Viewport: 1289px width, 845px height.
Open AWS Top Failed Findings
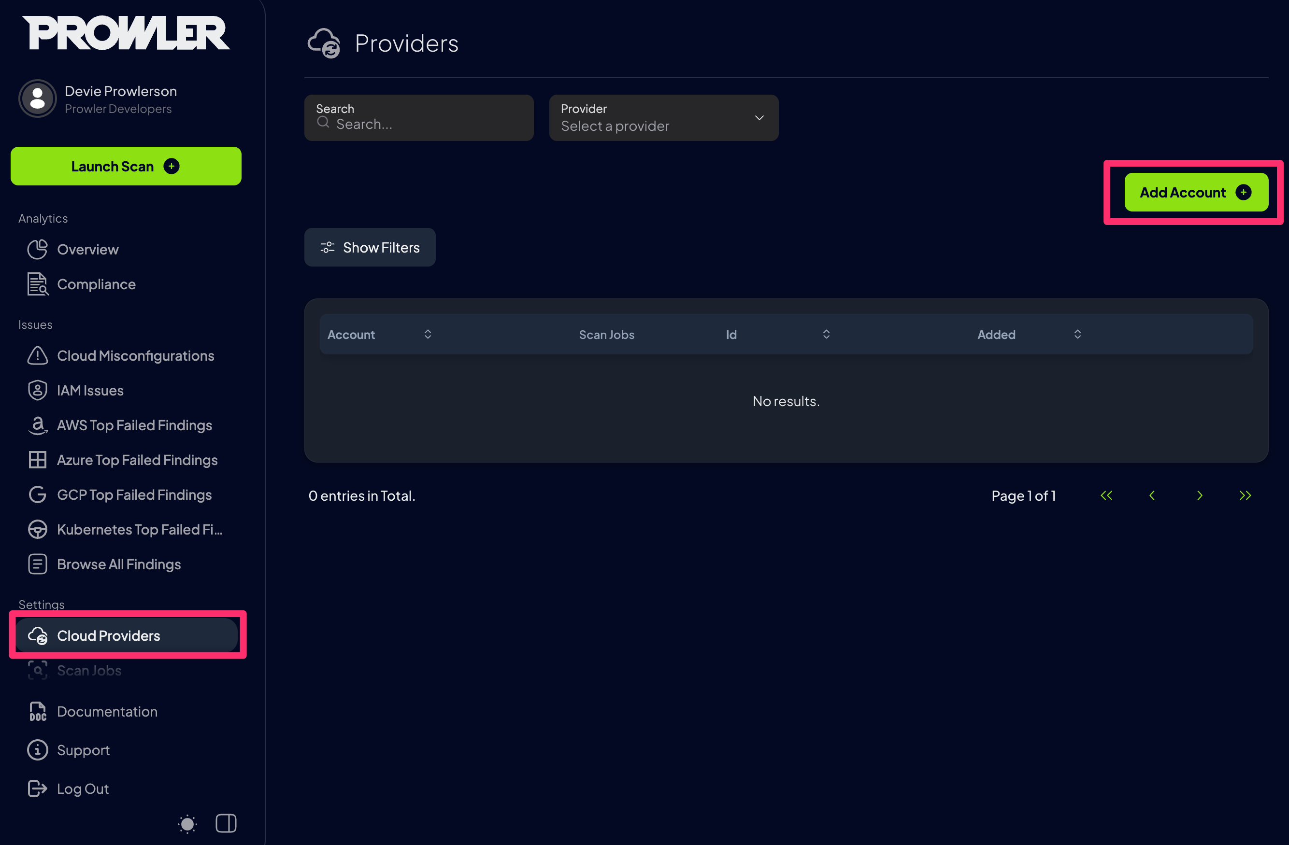(134, 425)
